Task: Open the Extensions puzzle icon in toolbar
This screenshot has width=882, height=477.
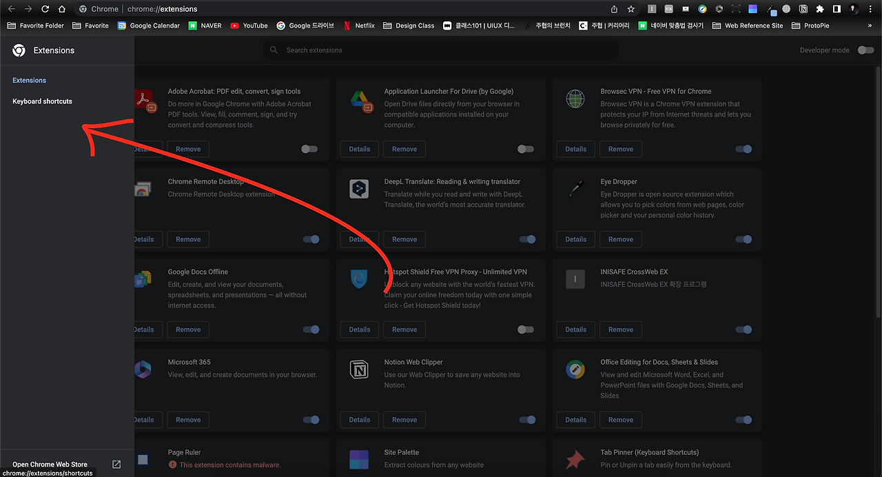Action: tap(819, 9)
